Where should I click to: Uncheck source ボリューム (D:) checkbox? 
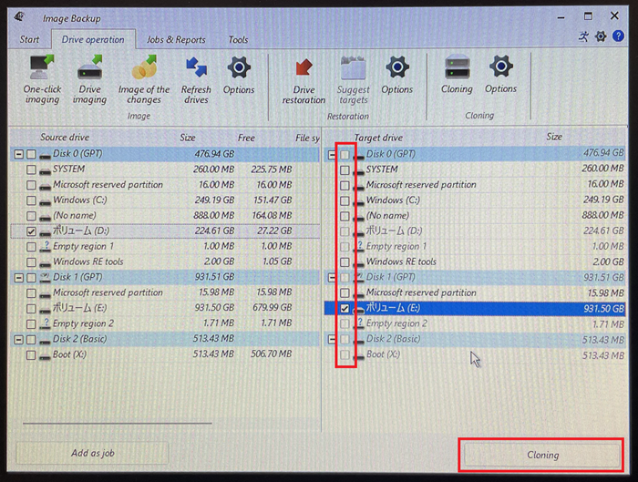32,231
